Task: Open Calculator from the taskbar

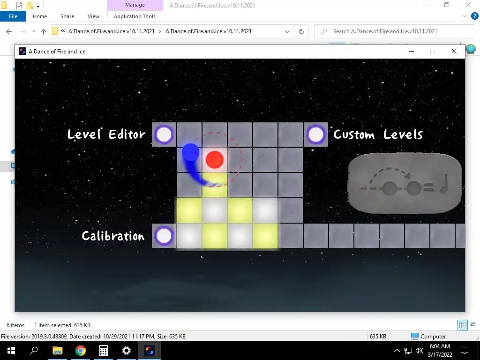Action: pyautogui.click(x=103, y=351)
